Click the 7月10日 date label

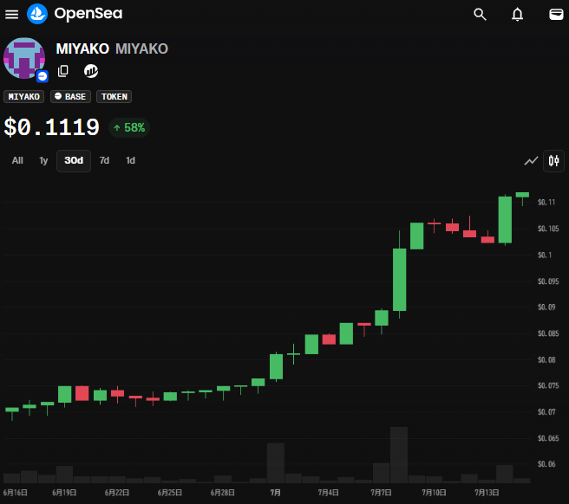(434, 493)
